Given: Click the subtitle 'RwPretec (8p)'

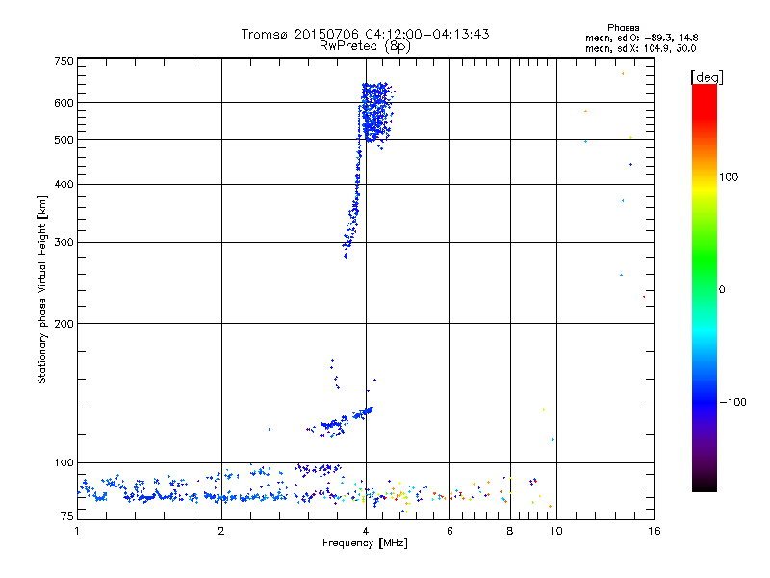Looking at the screenshot, I should [365, 46].
